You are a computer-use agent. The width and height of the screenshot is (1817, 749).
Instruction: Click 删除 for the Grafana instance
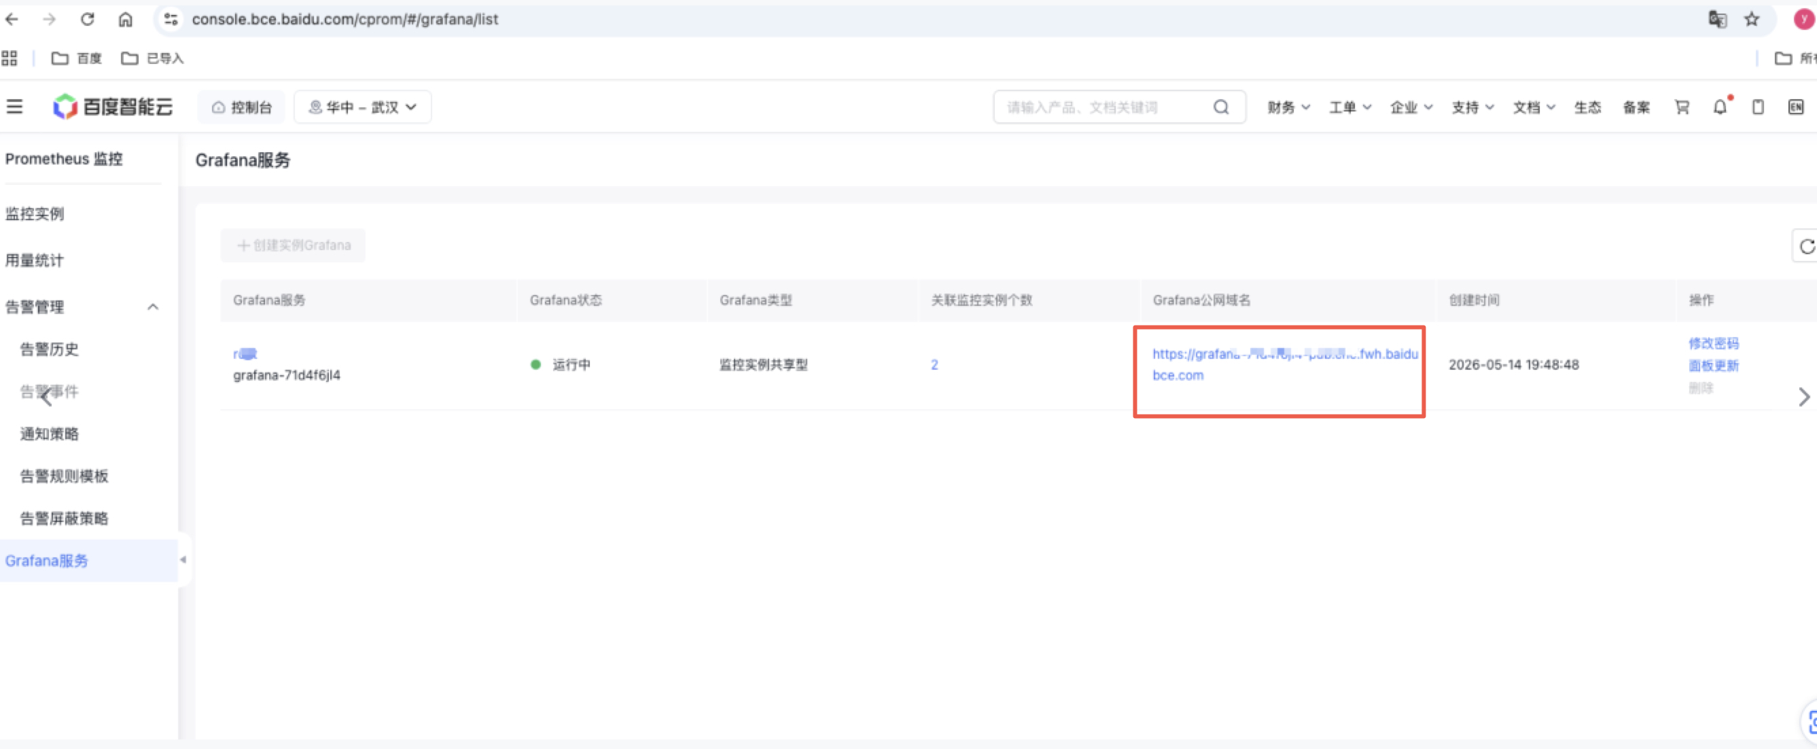tap(1701, 388)
